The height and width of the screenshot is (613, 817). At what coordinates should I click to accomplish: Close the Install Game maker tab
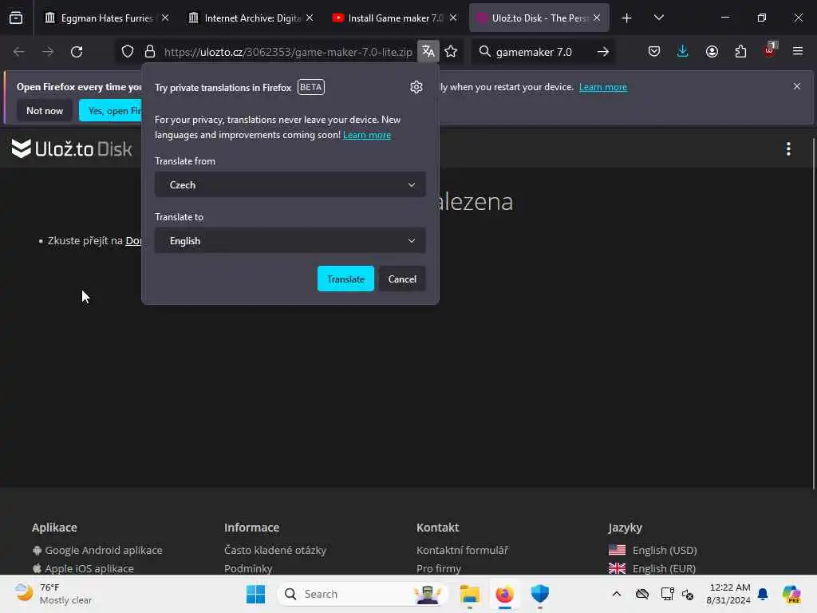(453, 18)
